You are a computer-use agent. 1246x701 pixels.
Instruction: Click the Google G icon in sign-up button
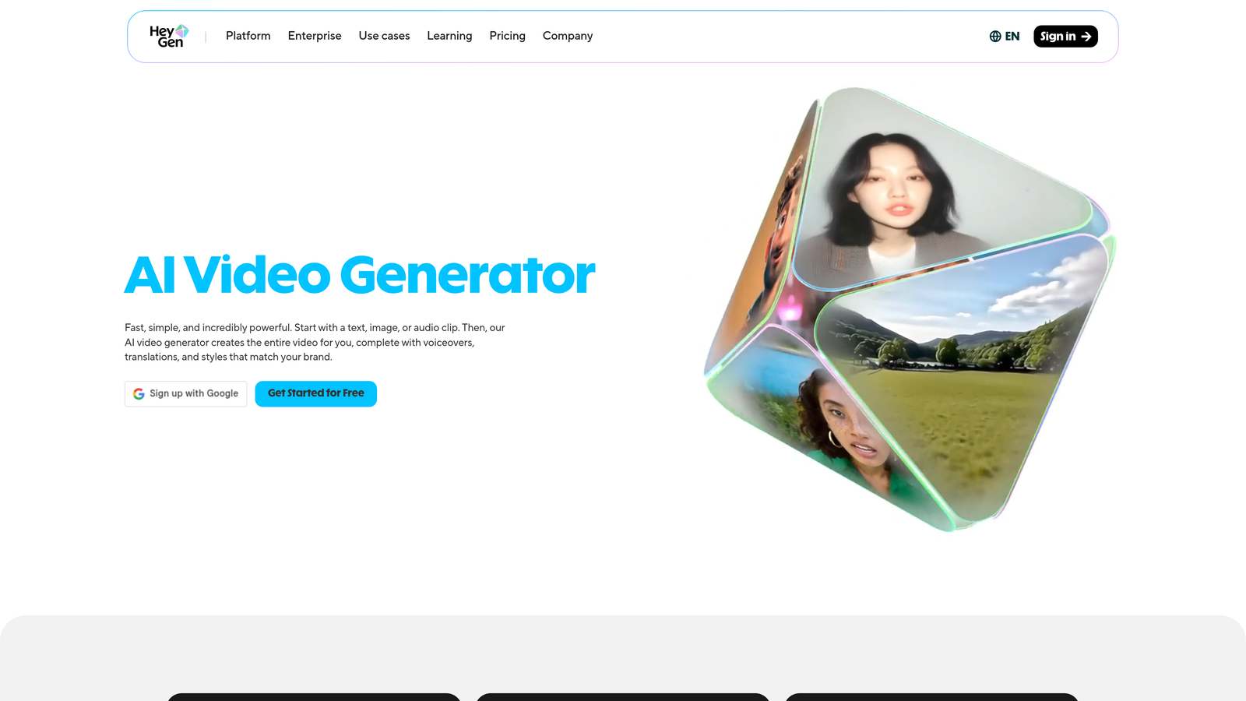(139, 393)
